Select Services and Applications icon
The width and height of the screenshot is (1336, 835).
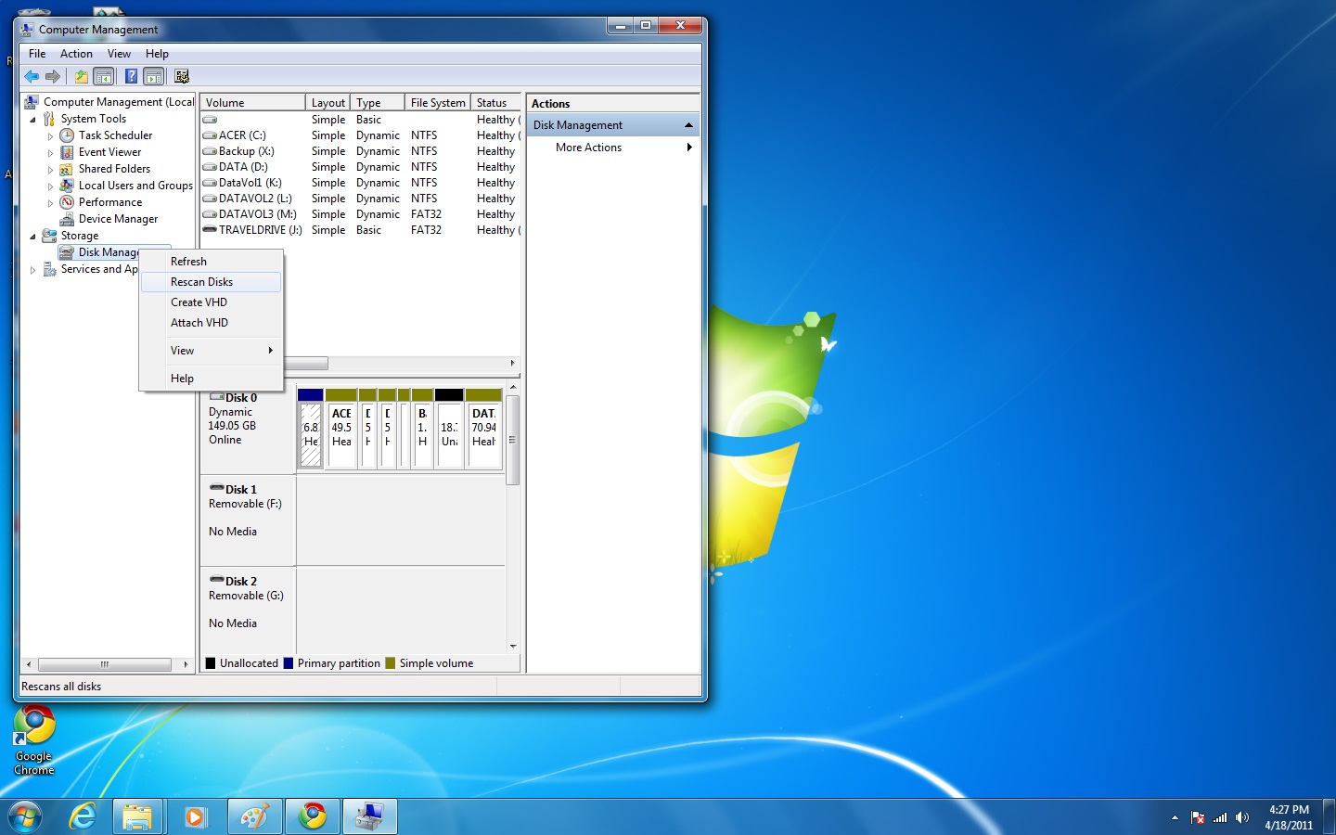[x=49, y=269]
